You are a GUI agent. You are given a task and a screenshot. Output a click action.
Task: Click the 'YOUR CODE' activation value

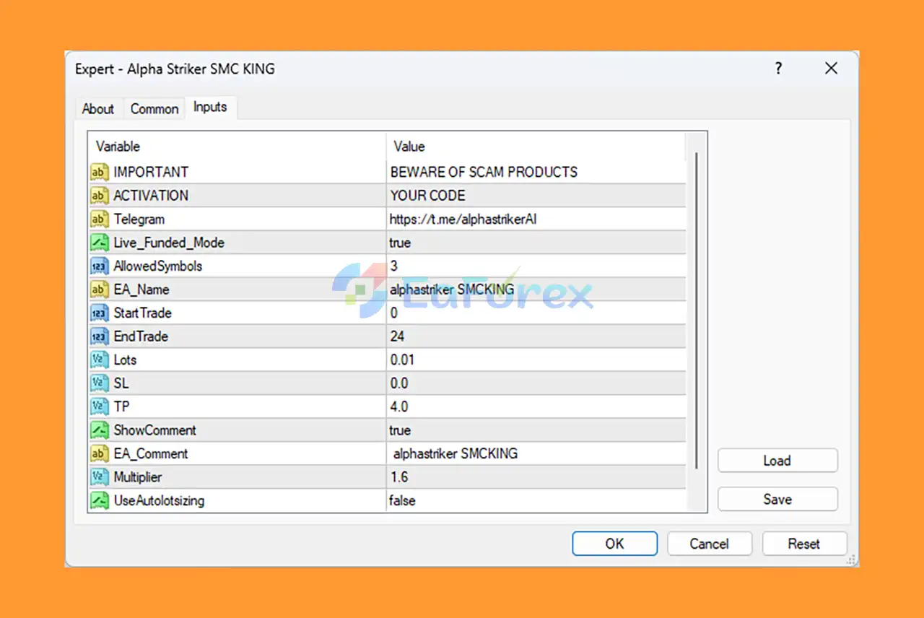428,196
